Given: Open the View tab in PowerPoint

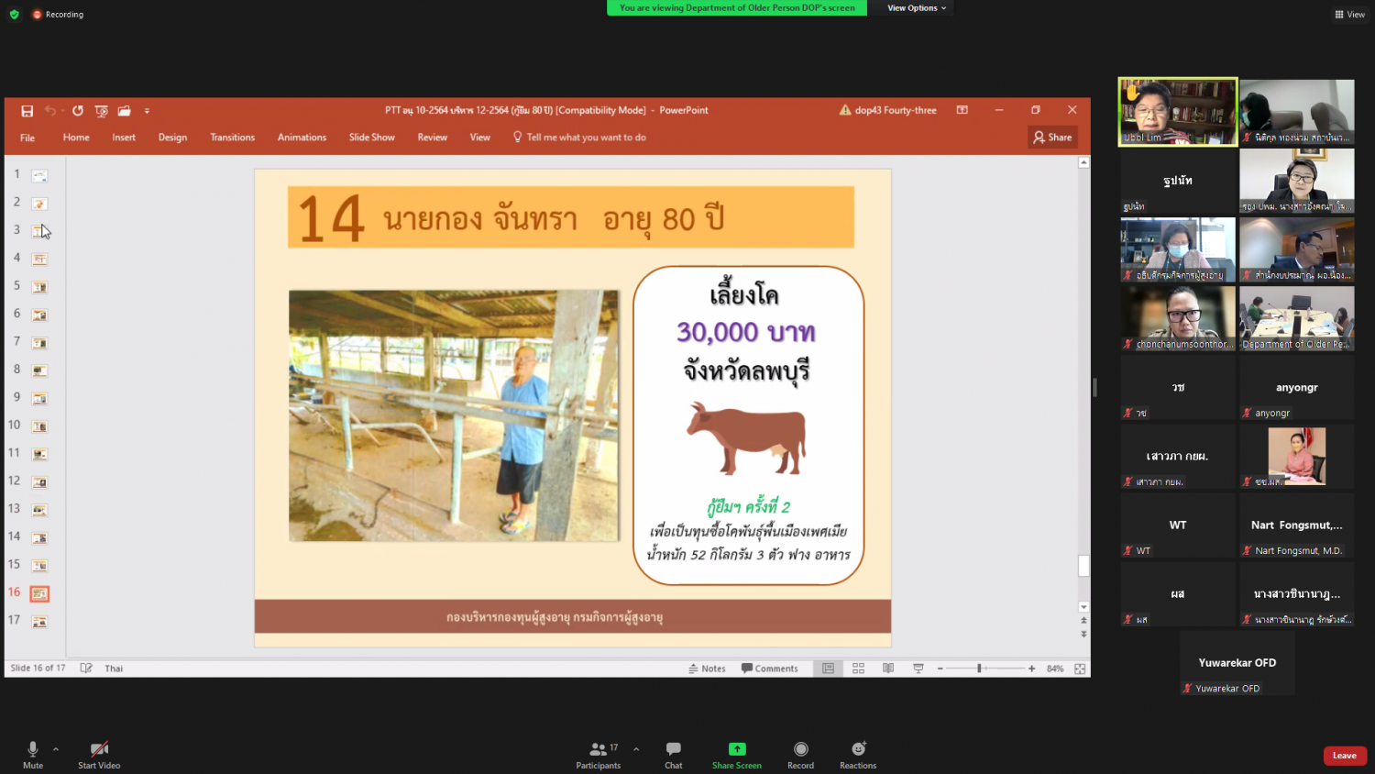Looking at the screenshot, I should pyautogui.click(x=480, y=138).
